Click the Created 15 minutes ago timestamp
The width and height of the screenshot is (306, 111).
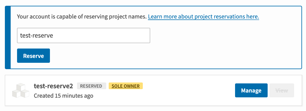pyautogui.click(x=63, y=96)
